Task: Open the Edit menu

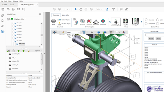Action: [6, 1]
